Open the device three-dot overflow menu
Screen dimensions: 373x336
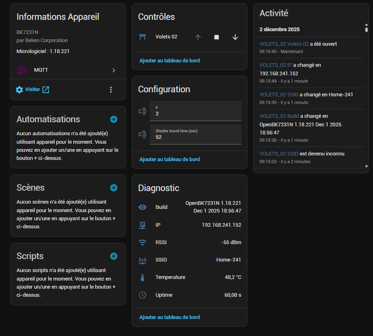click(x=111, y=90)
